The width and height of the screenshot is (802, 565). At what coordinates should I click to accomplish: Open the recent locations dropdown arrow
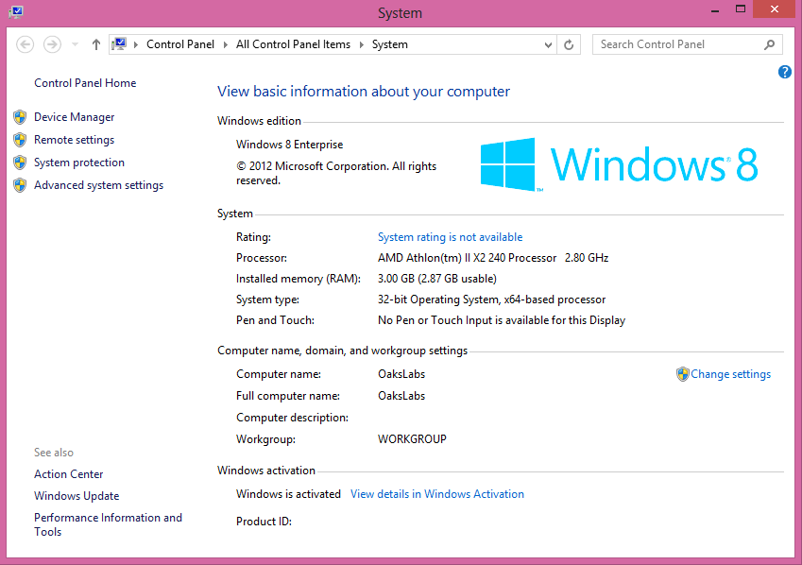pos(75,44)
